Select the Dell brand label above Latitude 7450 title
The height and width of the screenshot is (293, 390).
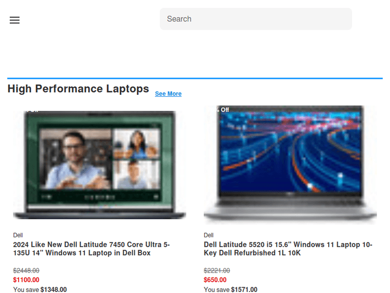[x=18, y=235]
